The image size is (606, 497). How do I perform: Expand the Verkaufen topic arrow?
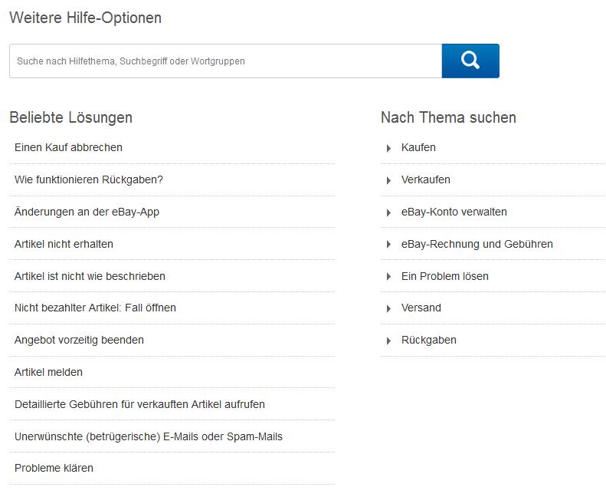click(388, 180)
